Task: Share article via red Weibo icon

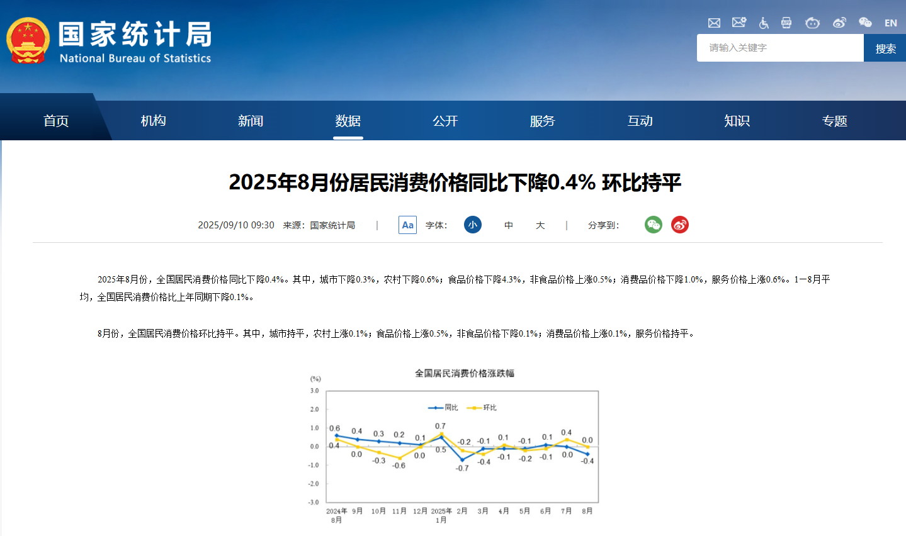Action: click(680, 225)
